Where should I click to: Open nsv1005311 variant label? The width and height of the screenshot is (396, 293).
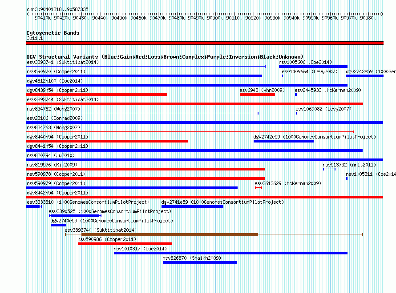(371, 174)
